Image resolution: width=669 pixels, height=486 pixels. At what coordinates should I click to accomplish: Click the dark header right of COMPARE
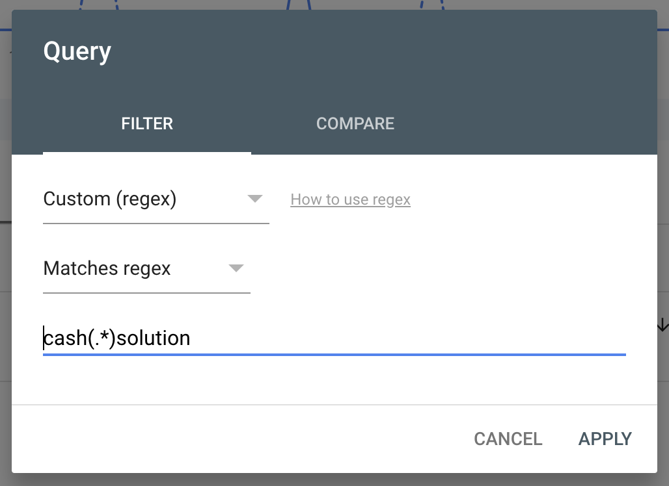tap(521, 123)
